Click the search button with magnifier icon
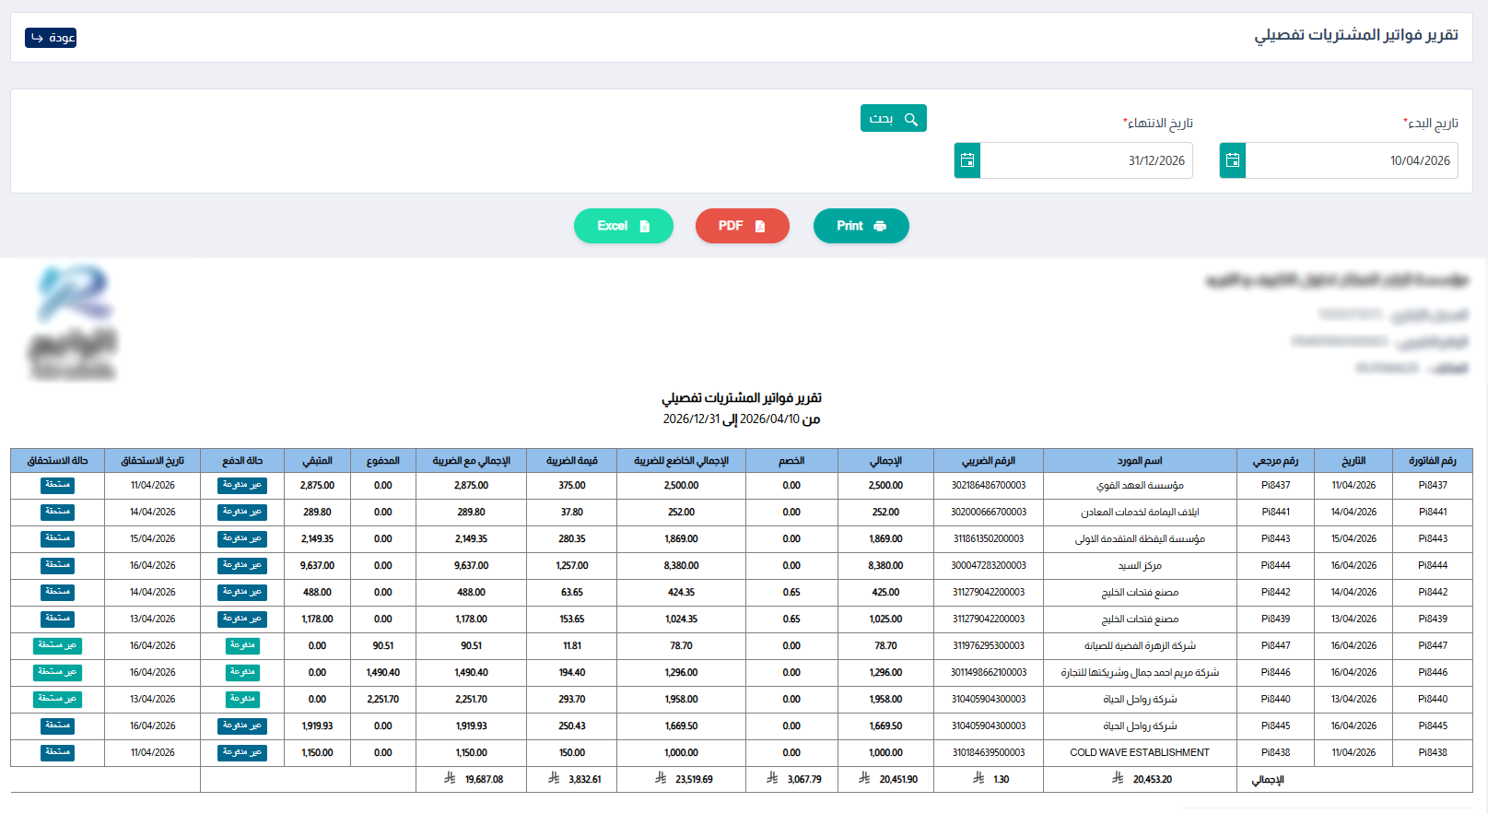1488x814 pixels. (894, 118)
